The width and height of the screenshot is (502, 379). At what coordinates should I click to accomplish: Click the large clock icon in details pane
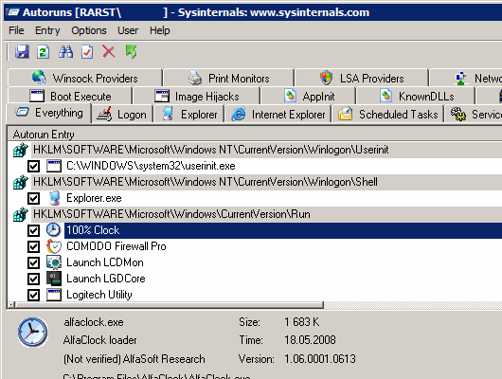pyautogui.click(x=32, y=333)
